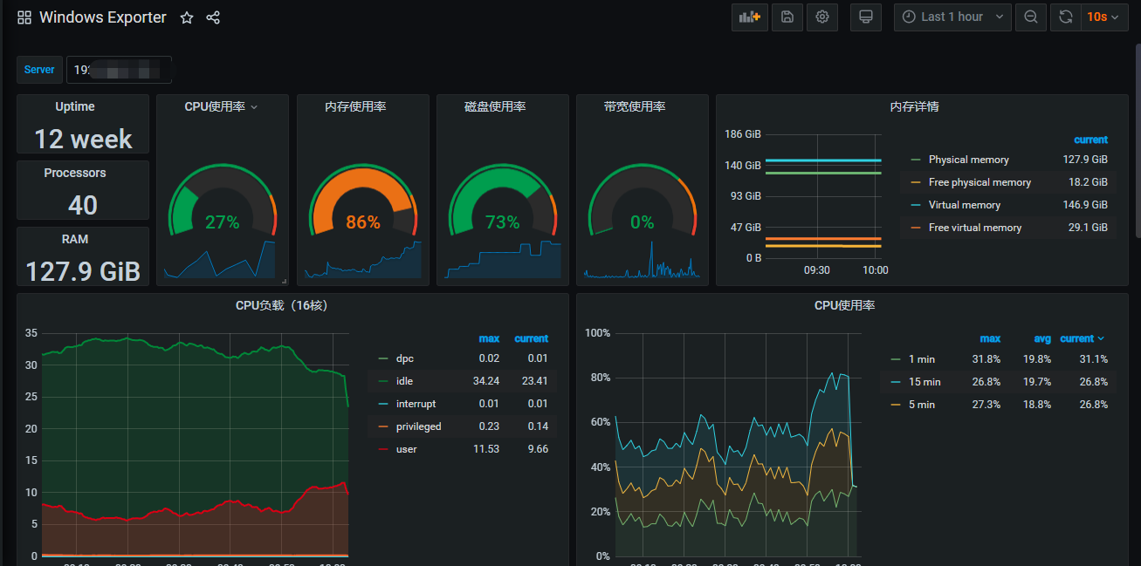Image resolution: width=1141 pixels, height=566 pixels.
Task: Open the dashboard grid icon
Action: pos(24,17)
